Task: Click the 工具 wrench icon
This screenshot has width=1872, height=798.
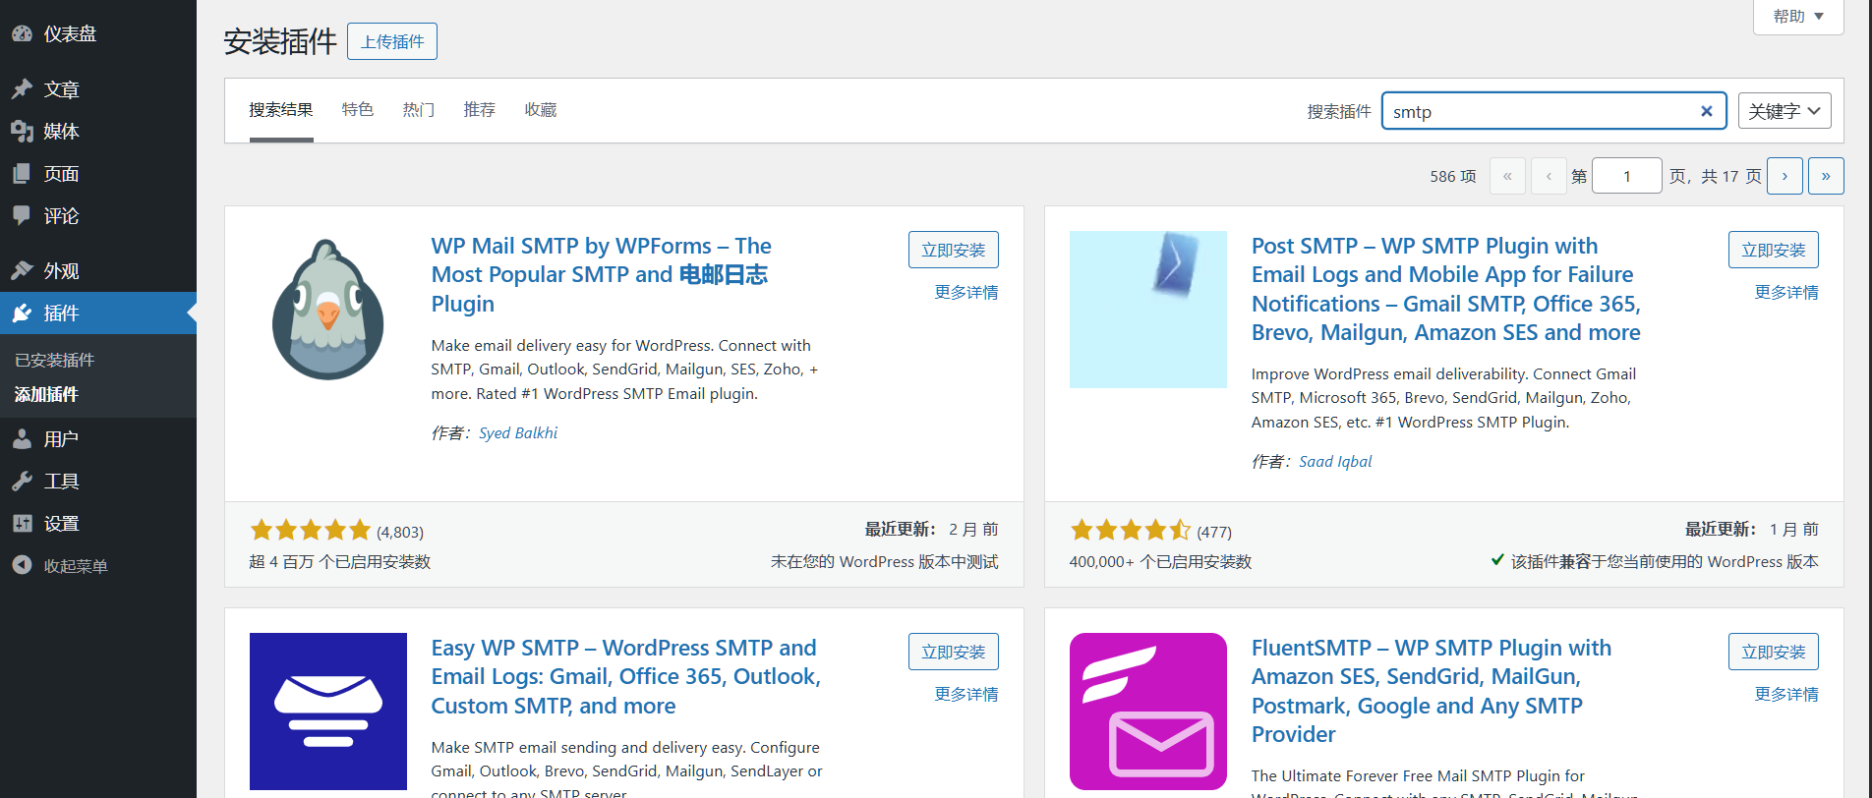Action: coord(23,482)
